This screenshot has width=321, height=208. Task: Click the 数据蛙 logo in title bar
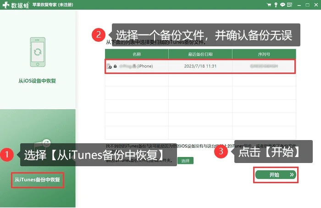[x=16, y=5]
